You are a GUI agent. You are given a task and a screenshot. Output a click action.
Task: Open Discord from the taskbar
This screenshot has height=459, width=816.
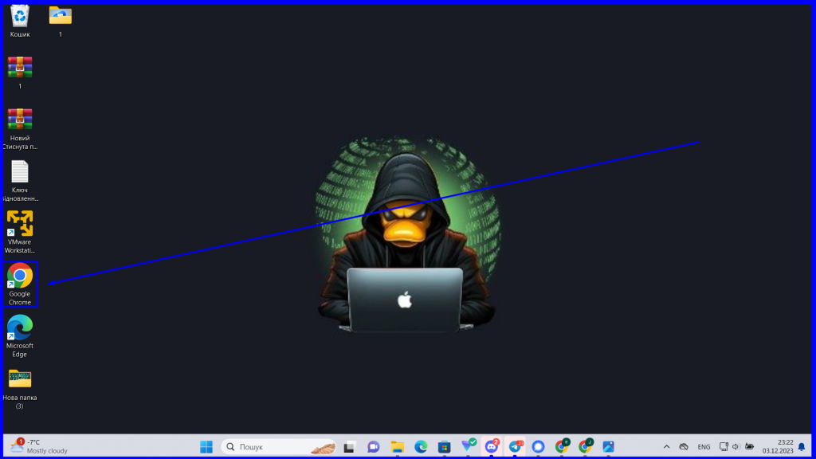(492, 446)
